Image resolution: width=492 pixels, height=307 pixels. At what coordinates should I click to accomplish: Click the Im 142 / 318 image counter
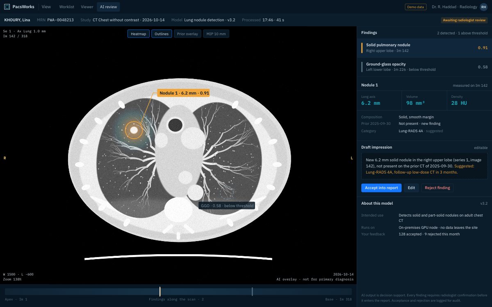click(15, 36)
